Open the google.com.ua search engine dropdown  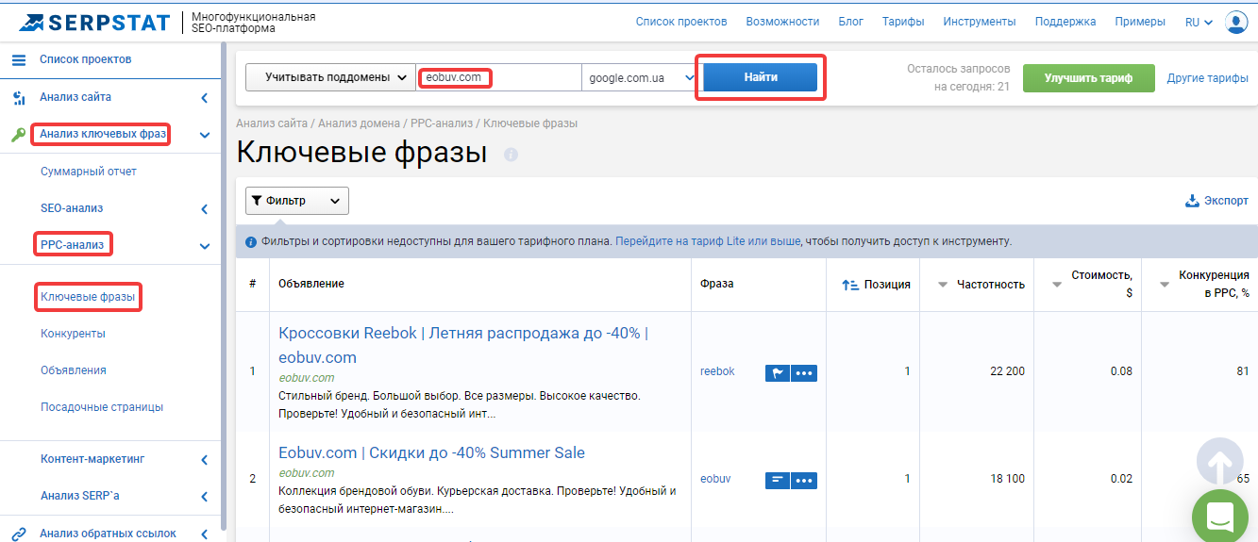click(x=639, y=77)
